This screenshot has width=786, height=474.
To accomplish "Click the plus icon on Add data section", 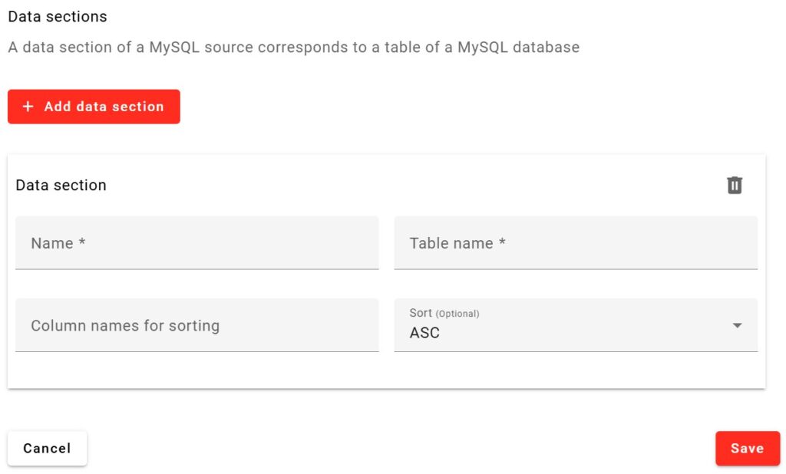I will coord(28,107).
